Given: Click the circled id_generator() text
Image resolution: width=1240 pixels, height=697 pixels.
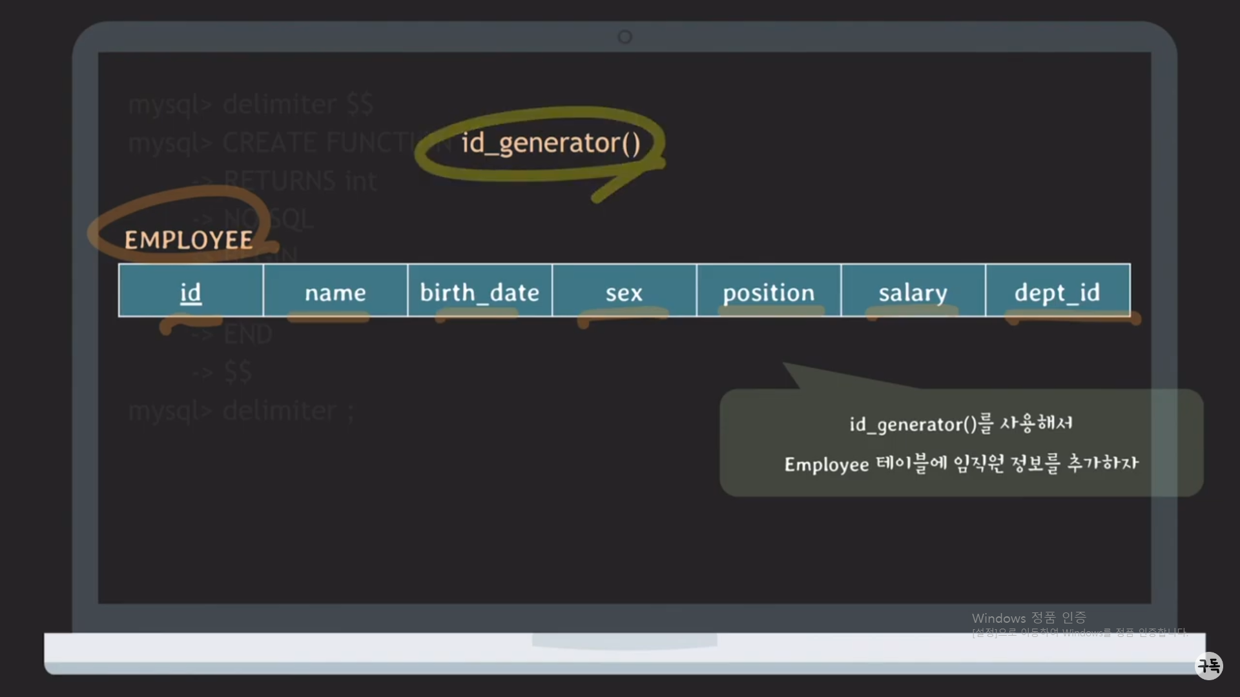Looking at the screenshot, I should point(550,143).
